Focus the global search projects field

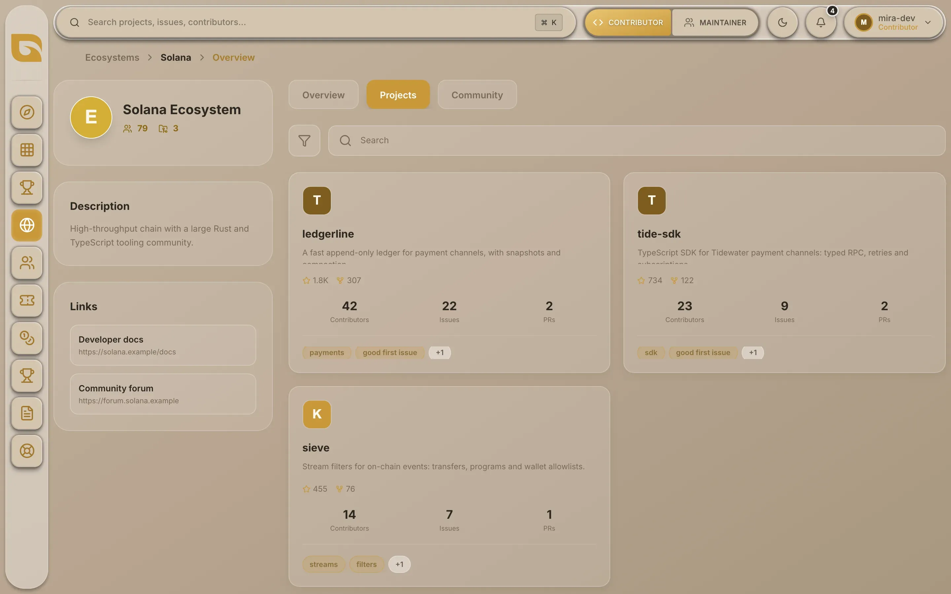click(316, 22)
